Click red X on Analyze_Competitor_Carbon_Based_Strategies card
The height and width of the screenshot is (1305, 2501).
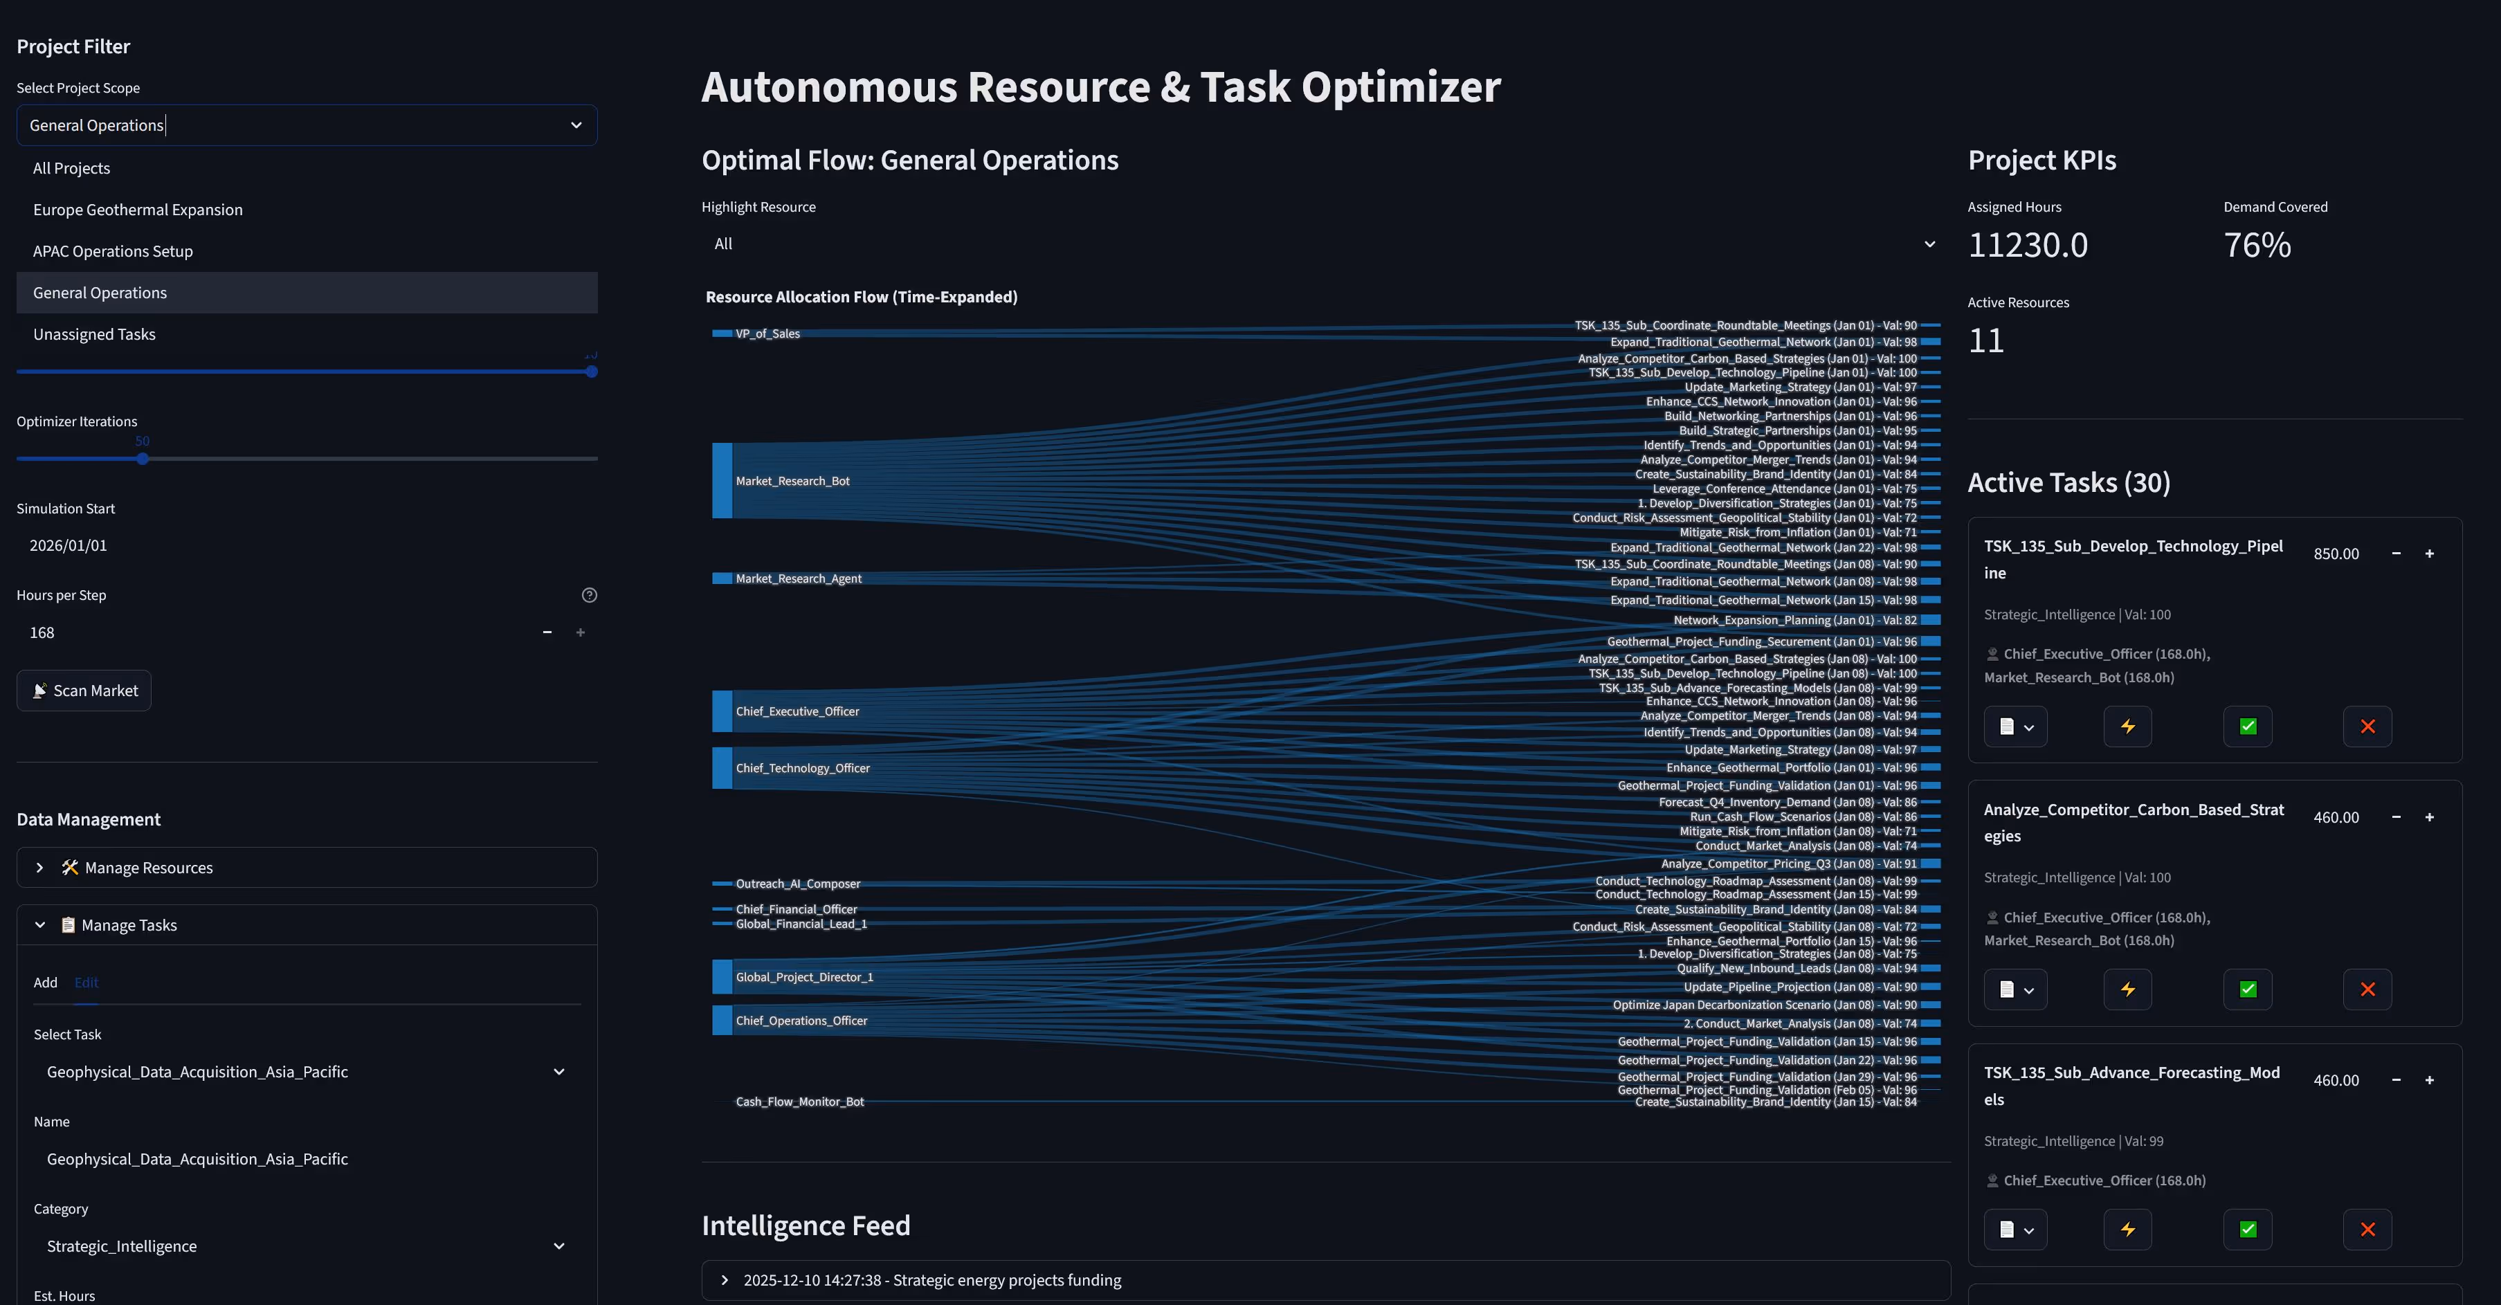(x=2367, y=989)
